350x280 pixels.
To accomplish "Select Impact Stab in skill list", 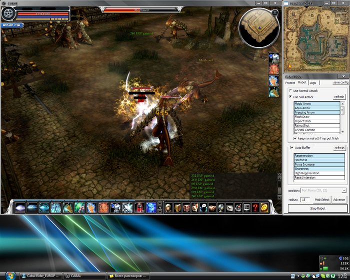I will [317, 121].
